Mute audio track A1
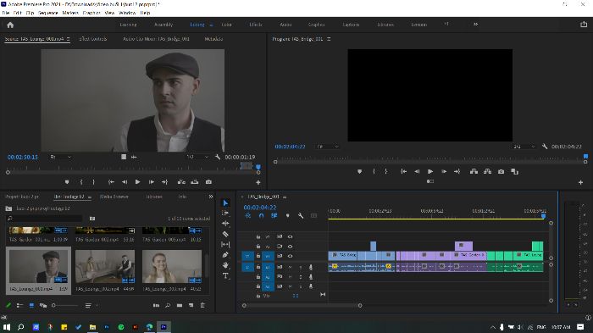The height and width of the screenshot is (333, 593). 290,267
